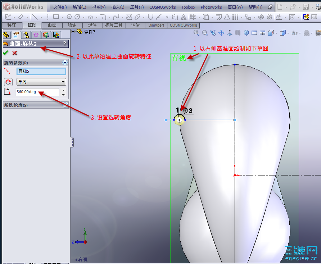Viewport: 321px width, 264px height.
Task: Select the Sketch Fillet tool
Action: 103,17
